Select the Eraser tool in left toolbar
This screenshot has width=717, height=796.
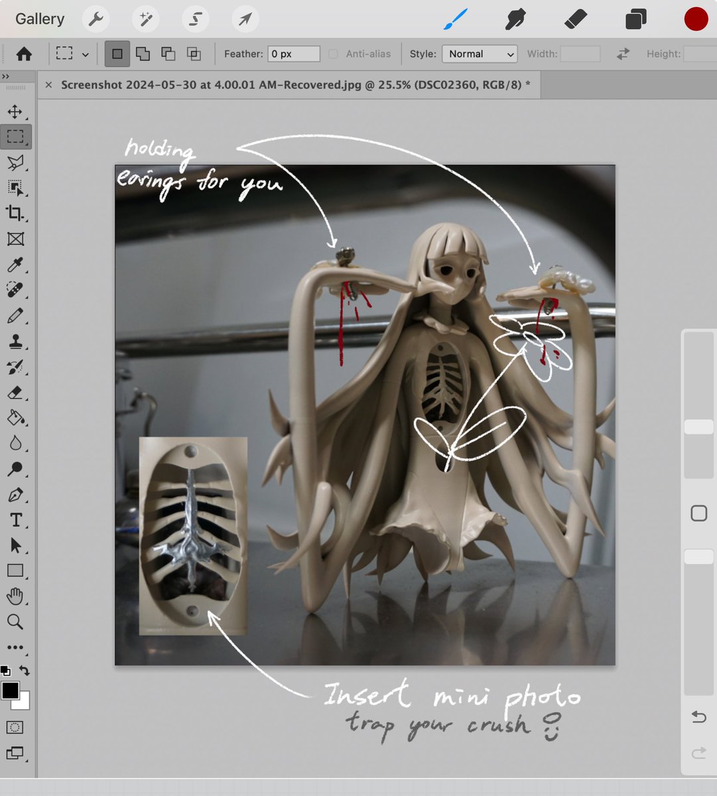click(15, 393)
